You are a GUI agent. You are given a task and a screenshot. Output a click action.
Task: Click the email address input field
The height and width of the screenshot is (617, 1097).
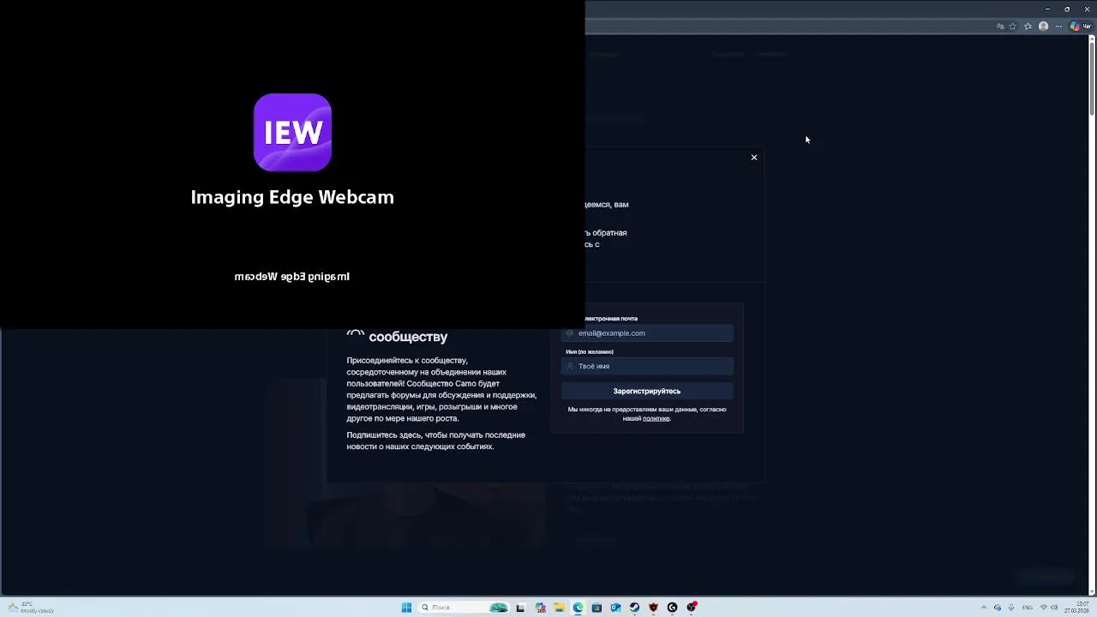tap(647, 333)
